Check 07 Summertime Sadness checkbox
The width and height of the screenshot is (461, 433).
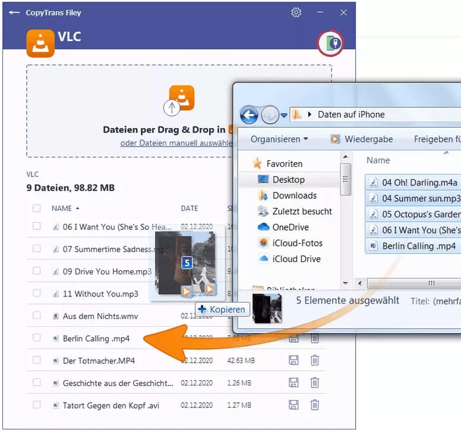(37, 248)
